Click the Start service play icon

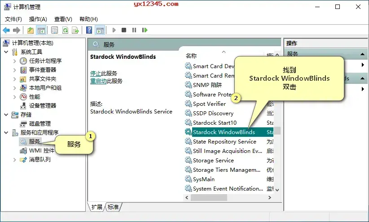coord(114,30)
